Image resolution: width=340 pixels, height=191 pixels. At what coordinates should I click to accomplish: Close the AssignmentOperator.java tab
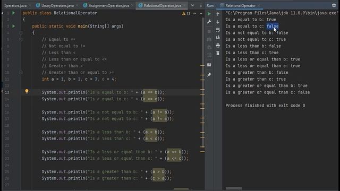pyautogui.click(x=132, y=6)
